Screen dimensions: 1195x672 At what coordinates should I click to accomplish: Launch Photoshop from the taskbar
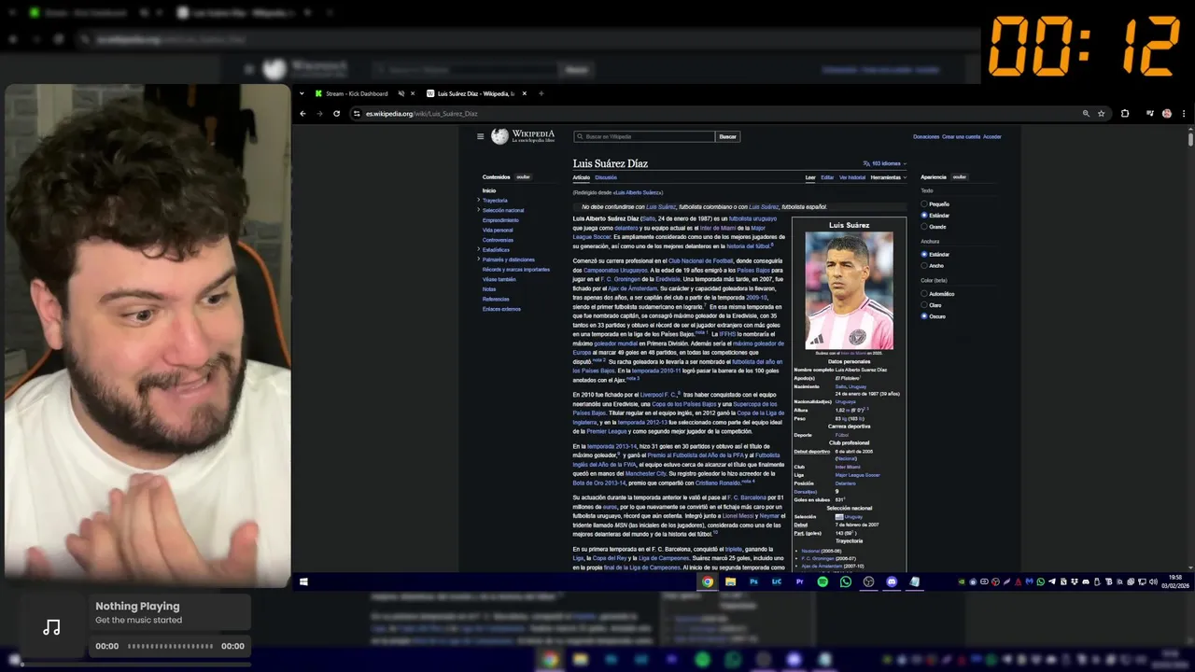tap(753, 581)
